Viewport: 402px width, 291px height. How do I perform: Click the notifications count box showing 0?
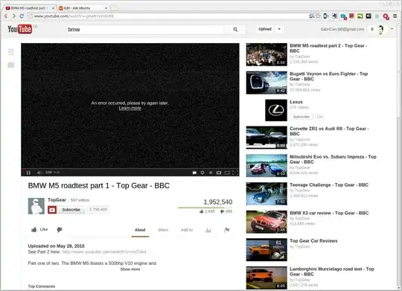click(372, 29)
